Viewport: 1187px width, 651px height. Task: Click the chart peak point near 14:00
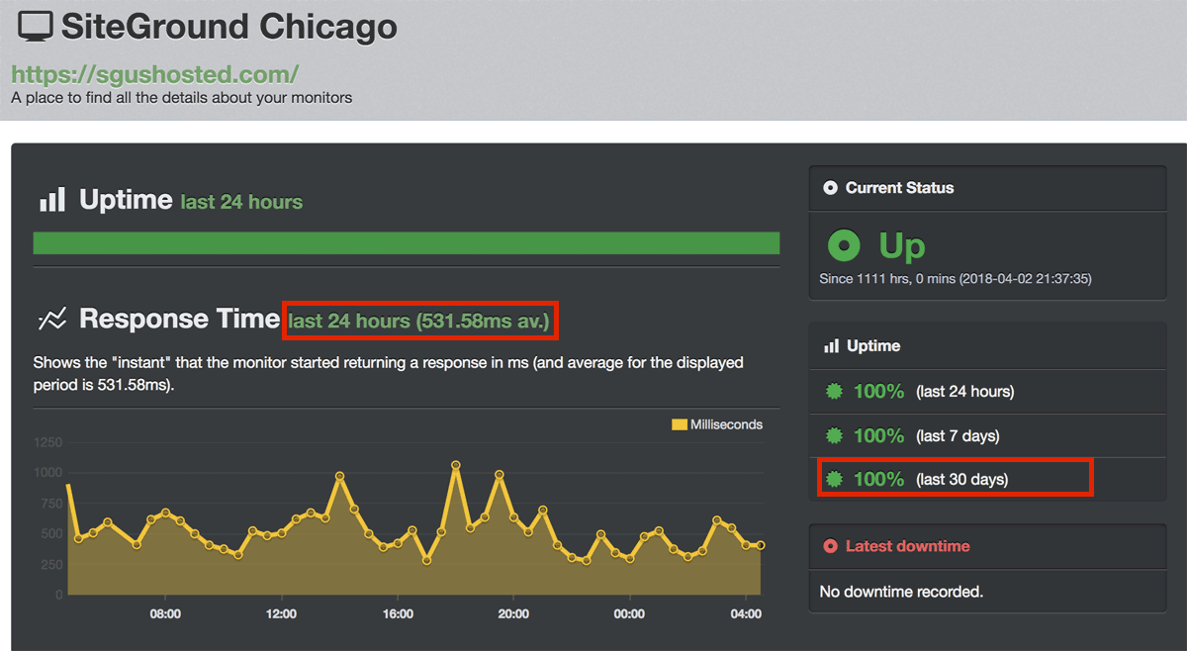[339, 476]
